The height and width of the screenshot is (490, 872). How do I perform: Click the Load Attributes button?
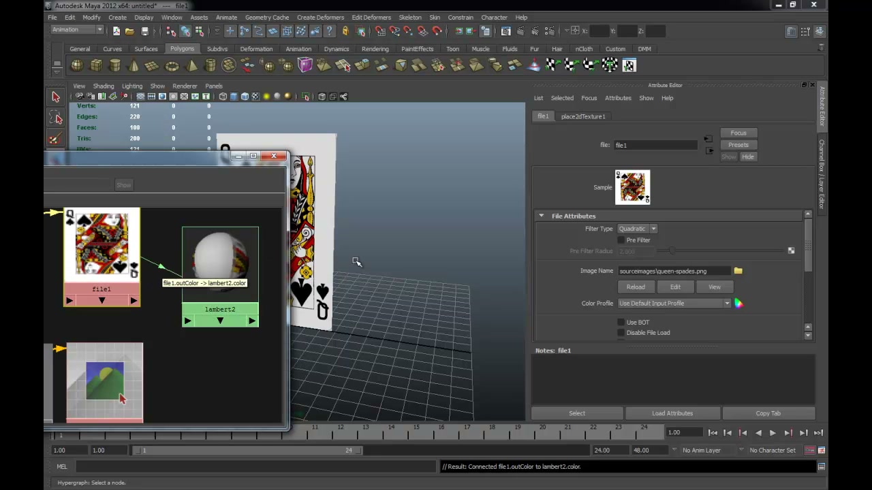point(672,413)
